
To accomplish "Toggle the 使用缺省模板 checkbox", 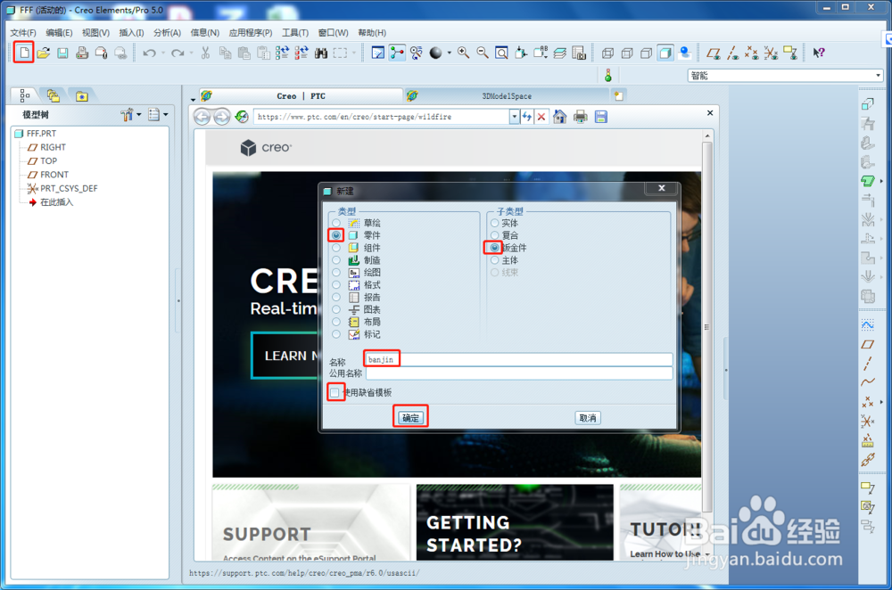I will point(334,392).
